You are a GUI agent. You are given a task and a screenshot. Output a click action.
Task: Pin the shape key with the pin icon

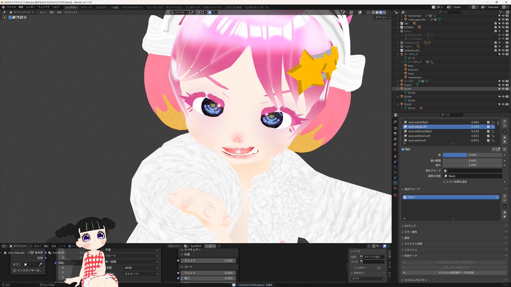coord(494,149)
